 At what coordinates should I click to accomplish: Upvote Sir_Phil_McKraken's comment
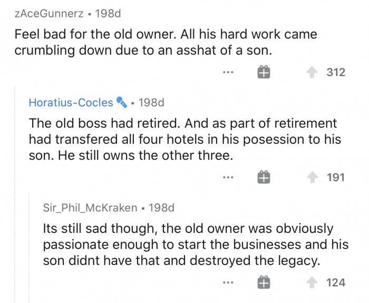(312, 282)
